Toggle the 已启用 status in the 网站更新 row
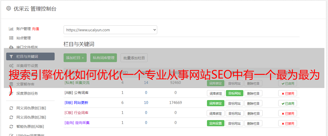328x136 pixels. 288,103
